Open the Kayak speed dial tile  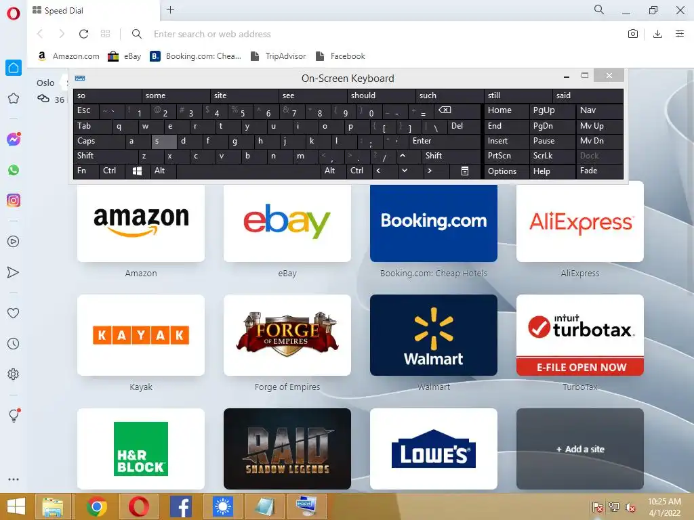pos(141,335)
